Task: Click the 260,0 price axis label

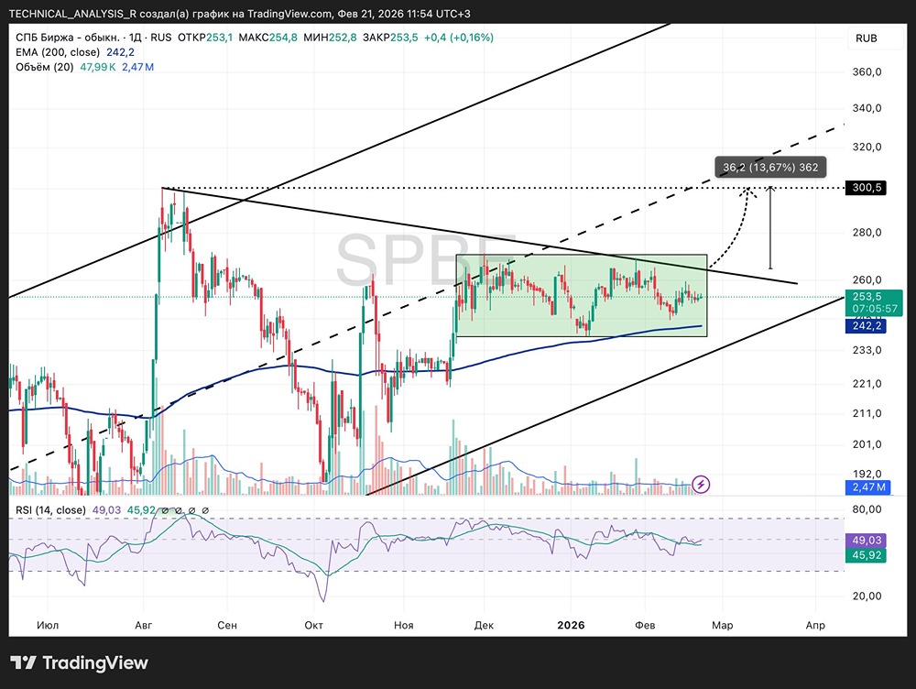Action: click(867, 279)
